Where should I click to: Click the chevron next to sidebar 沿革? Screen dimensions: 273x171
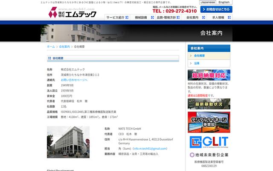(191, 63)
